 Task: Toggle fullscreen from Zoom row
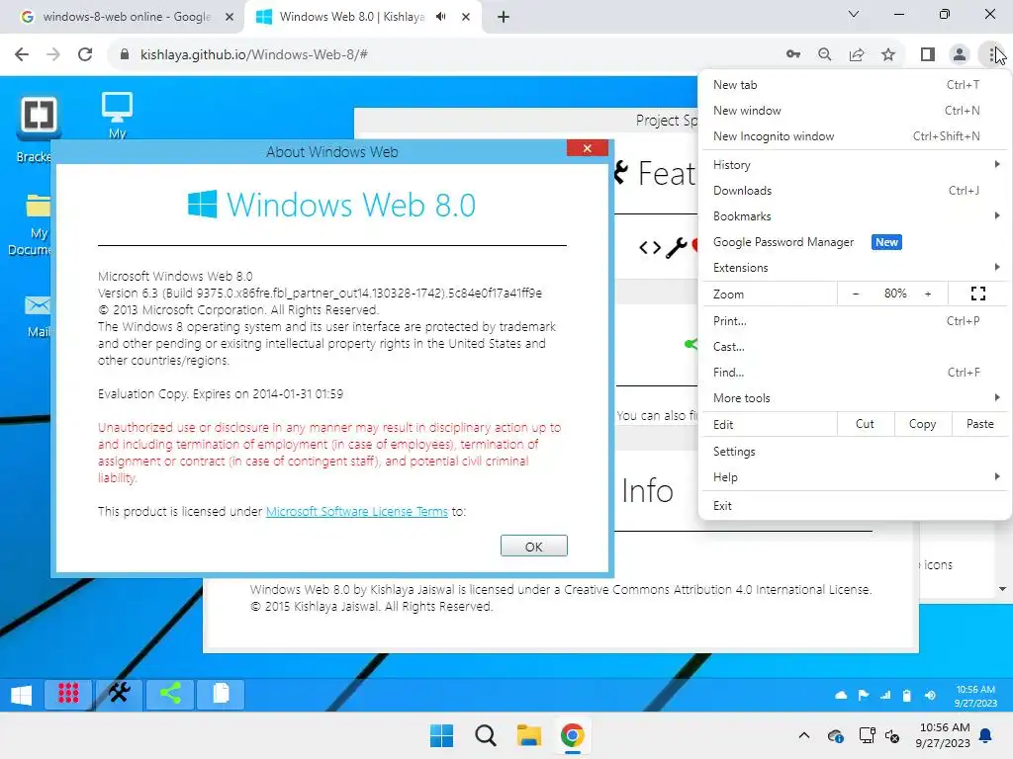pos(978,294)
